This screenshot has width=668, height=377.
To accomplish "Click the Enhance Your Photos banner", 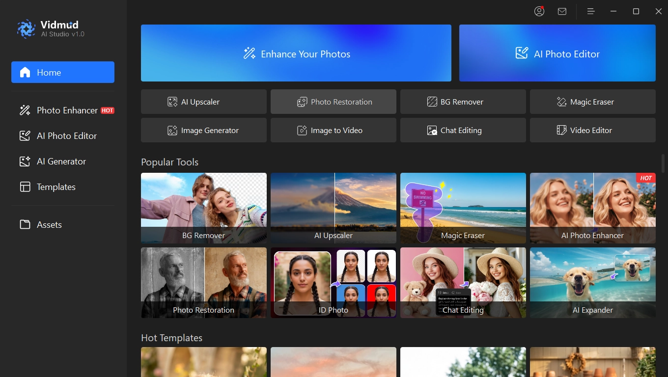I will [296, 53].
